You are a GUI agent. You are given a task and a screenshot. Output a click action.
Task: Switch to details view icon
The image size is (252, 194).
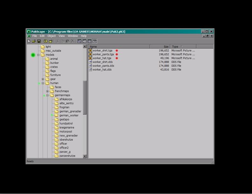pos(95,41)
